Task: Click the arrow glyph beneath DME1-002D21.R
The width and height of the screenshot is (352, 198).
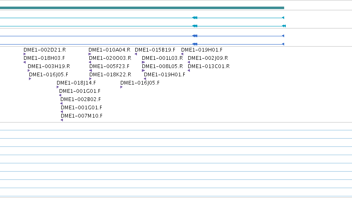Action: (25, 54)
